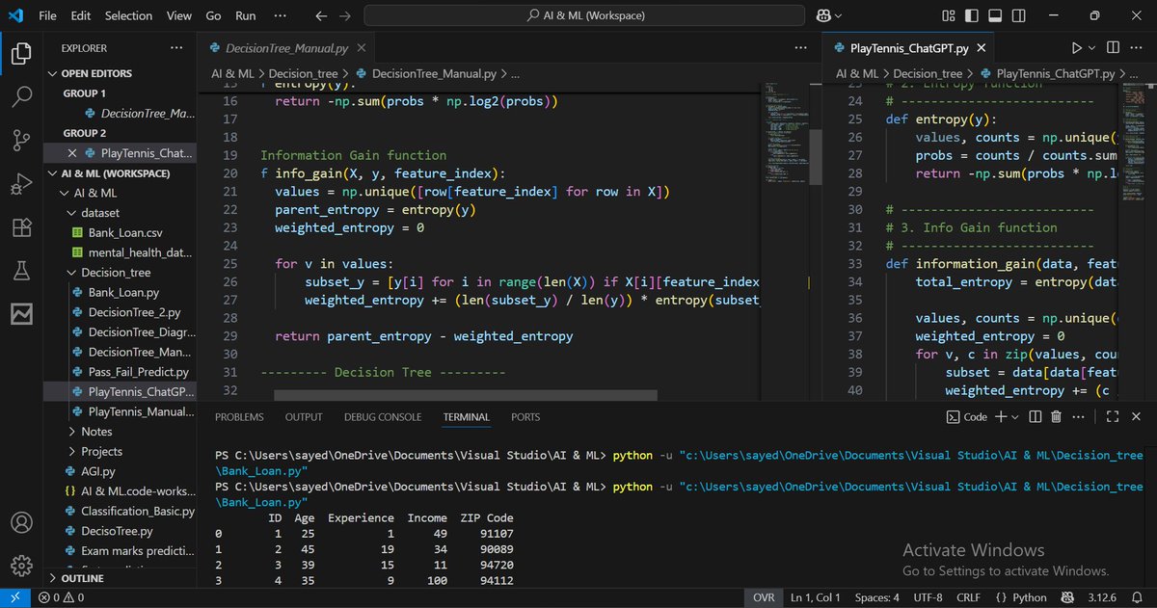Run the Python file with play button
The height and width of the screenshot is (608, 1157).
1077,48
